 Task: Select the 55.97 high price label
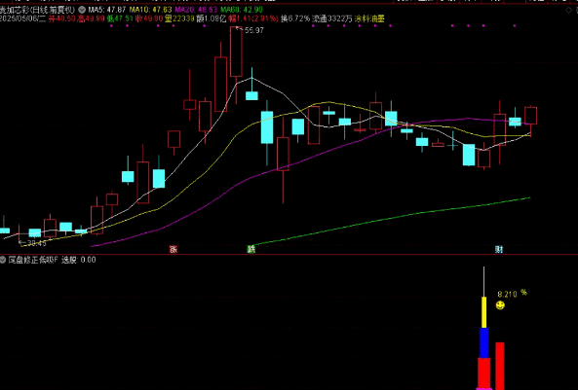pyautogui.click(x=254, y=30)
